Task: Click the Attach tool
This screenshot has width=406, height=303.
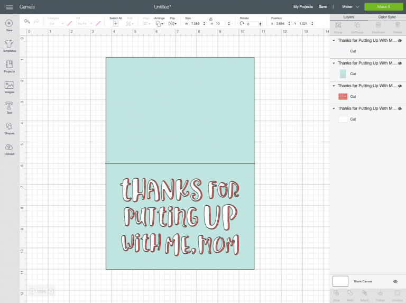Action: click(364, 296)
